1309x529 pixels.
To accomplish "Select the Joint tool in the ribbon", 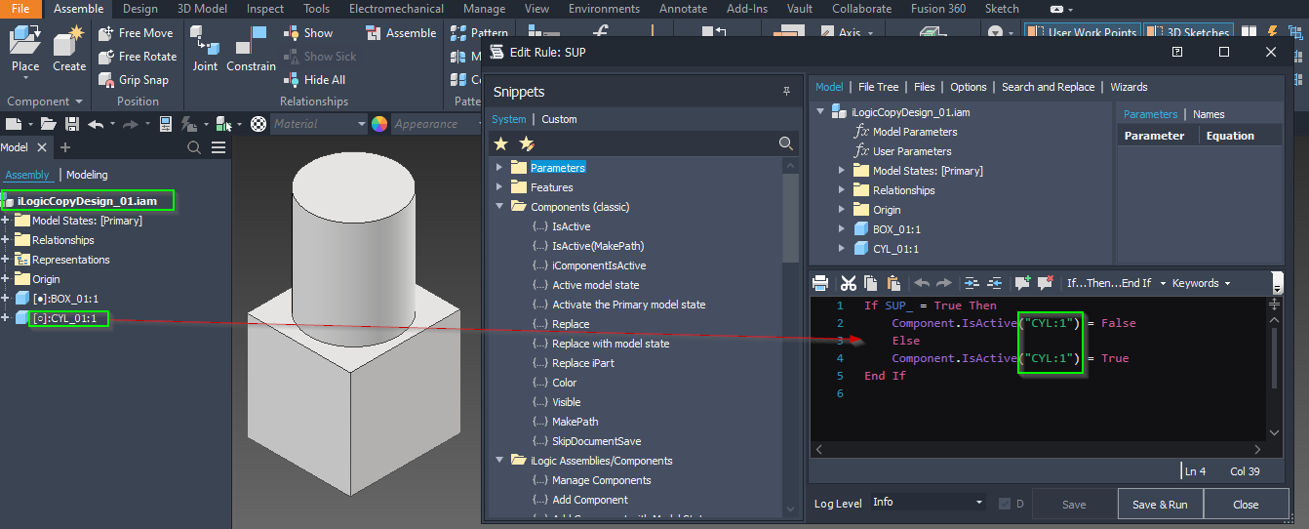I will 205,49.
